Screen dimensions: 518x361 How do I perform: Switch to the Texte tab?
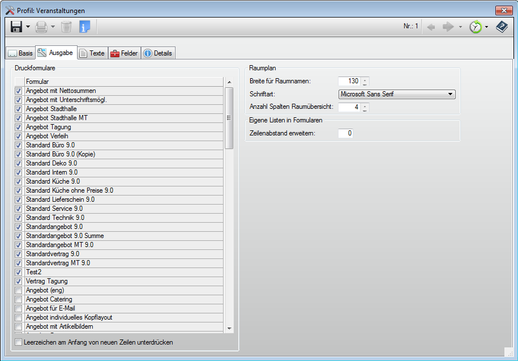(x=92, y=53)
